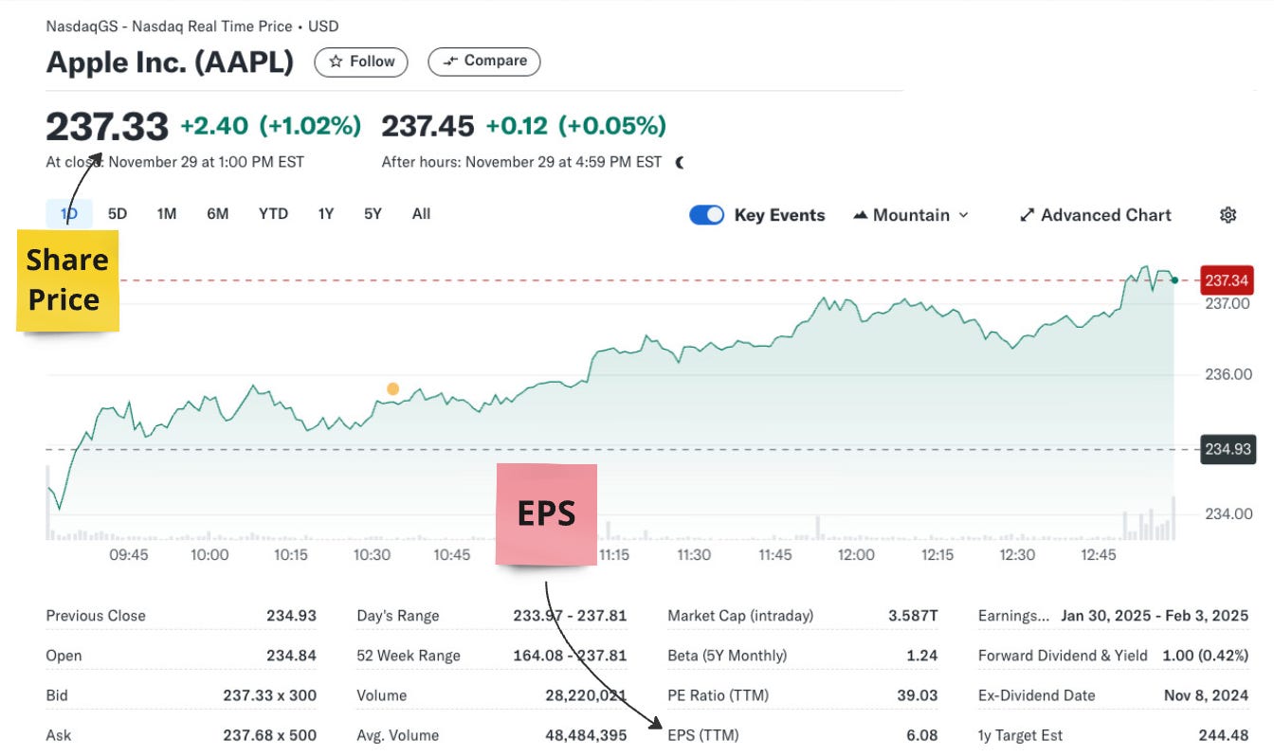
Task: Switch to the 1Y chart view
Action: coord(324,214)
